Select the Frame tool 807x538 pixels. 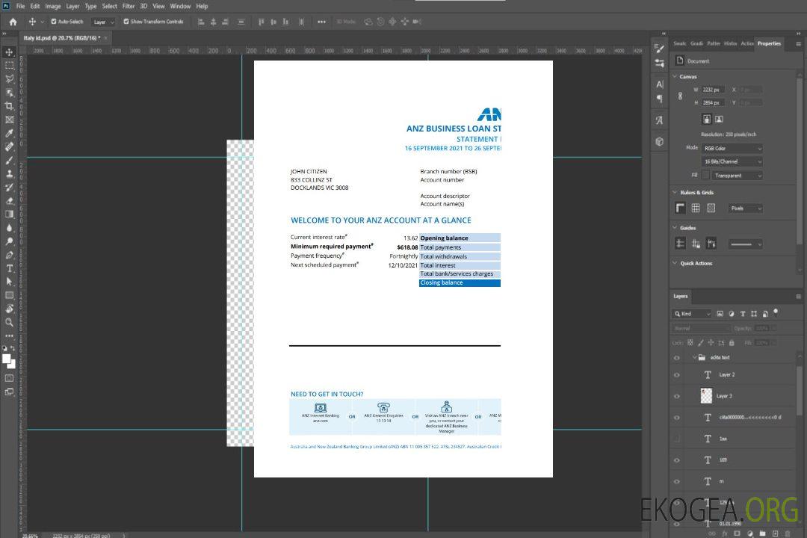9,120
